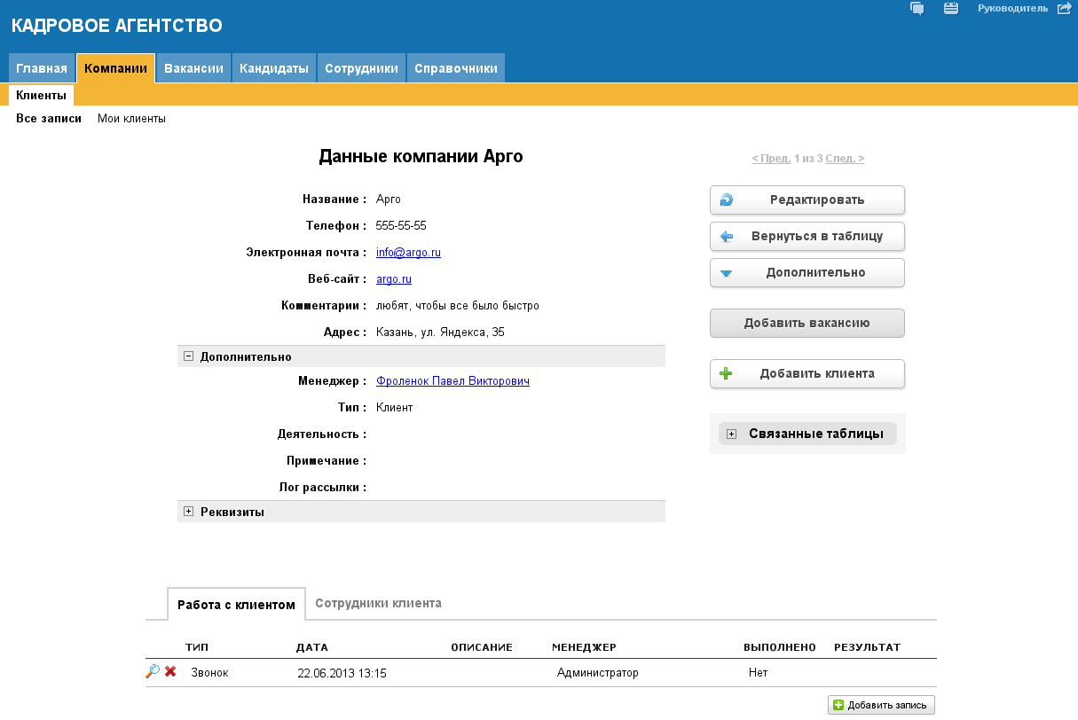Screen dimensions: 1078x720
Task: Open the Сотрудники клиента tab
Action: click(x=378, y=603)
